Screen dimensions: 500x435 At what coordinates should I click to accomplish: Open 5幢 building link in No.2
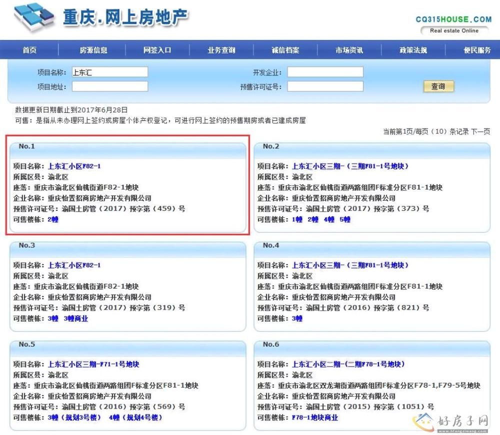(x=344, y=219)
